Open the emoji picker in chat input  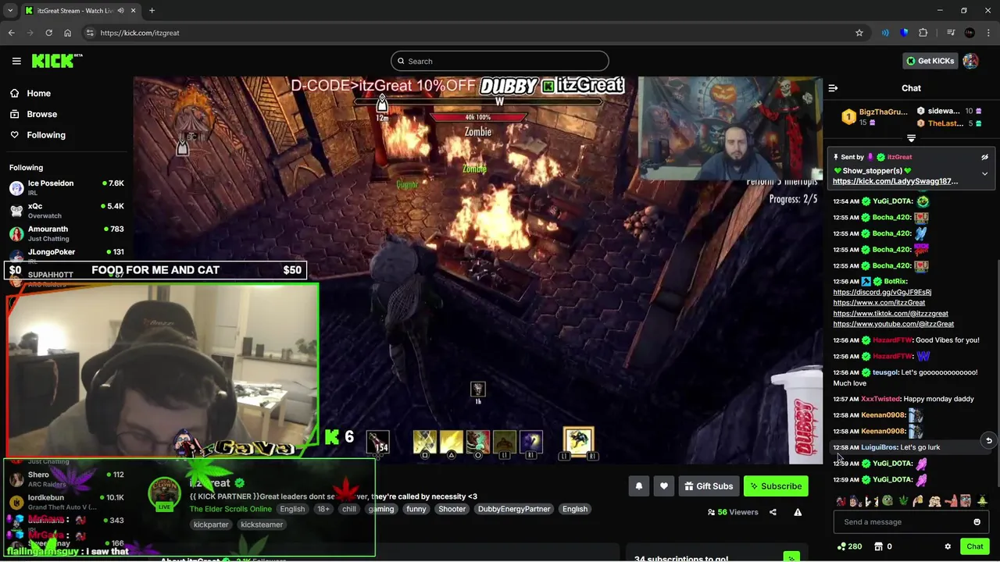977,522
